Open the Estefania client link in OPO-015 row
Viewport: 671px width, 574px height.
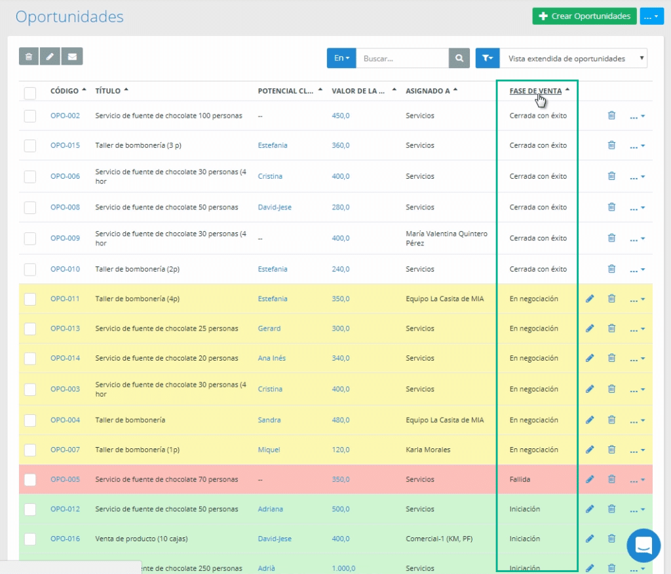click(273, 146)
